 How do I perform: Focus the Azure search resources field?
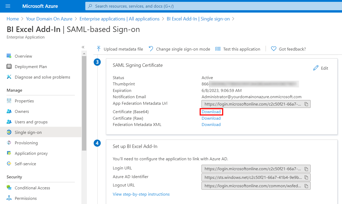tap(213, 6)
